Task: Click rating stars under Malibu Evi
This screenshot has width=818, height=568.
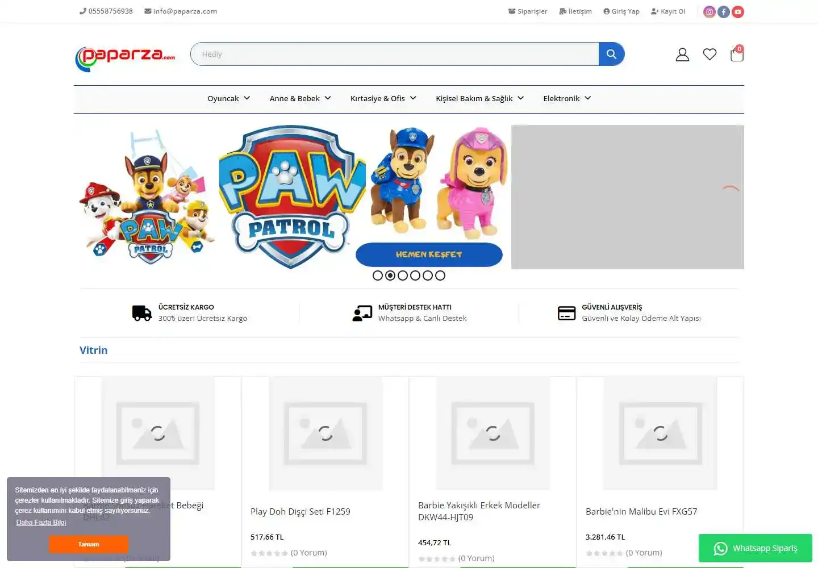Action: coord(604,553)
